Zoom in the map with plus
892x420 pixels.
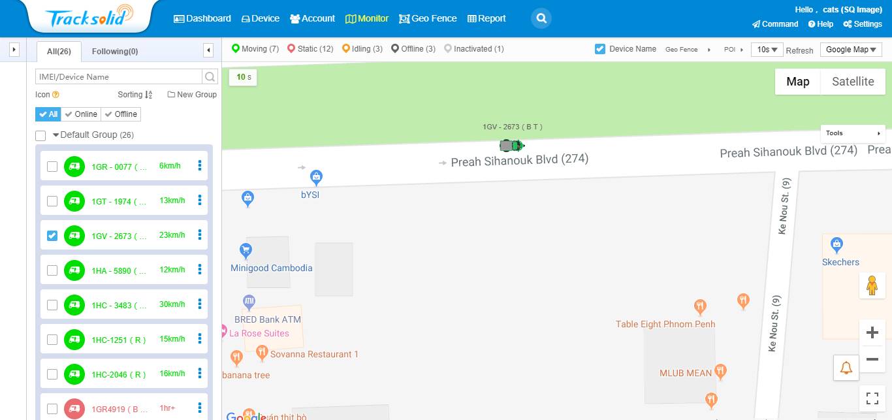(872, 333)
